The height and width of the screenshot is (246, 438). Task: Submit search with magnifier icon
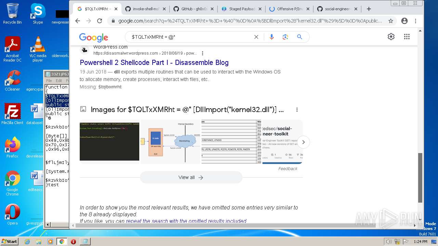point(299,37)
